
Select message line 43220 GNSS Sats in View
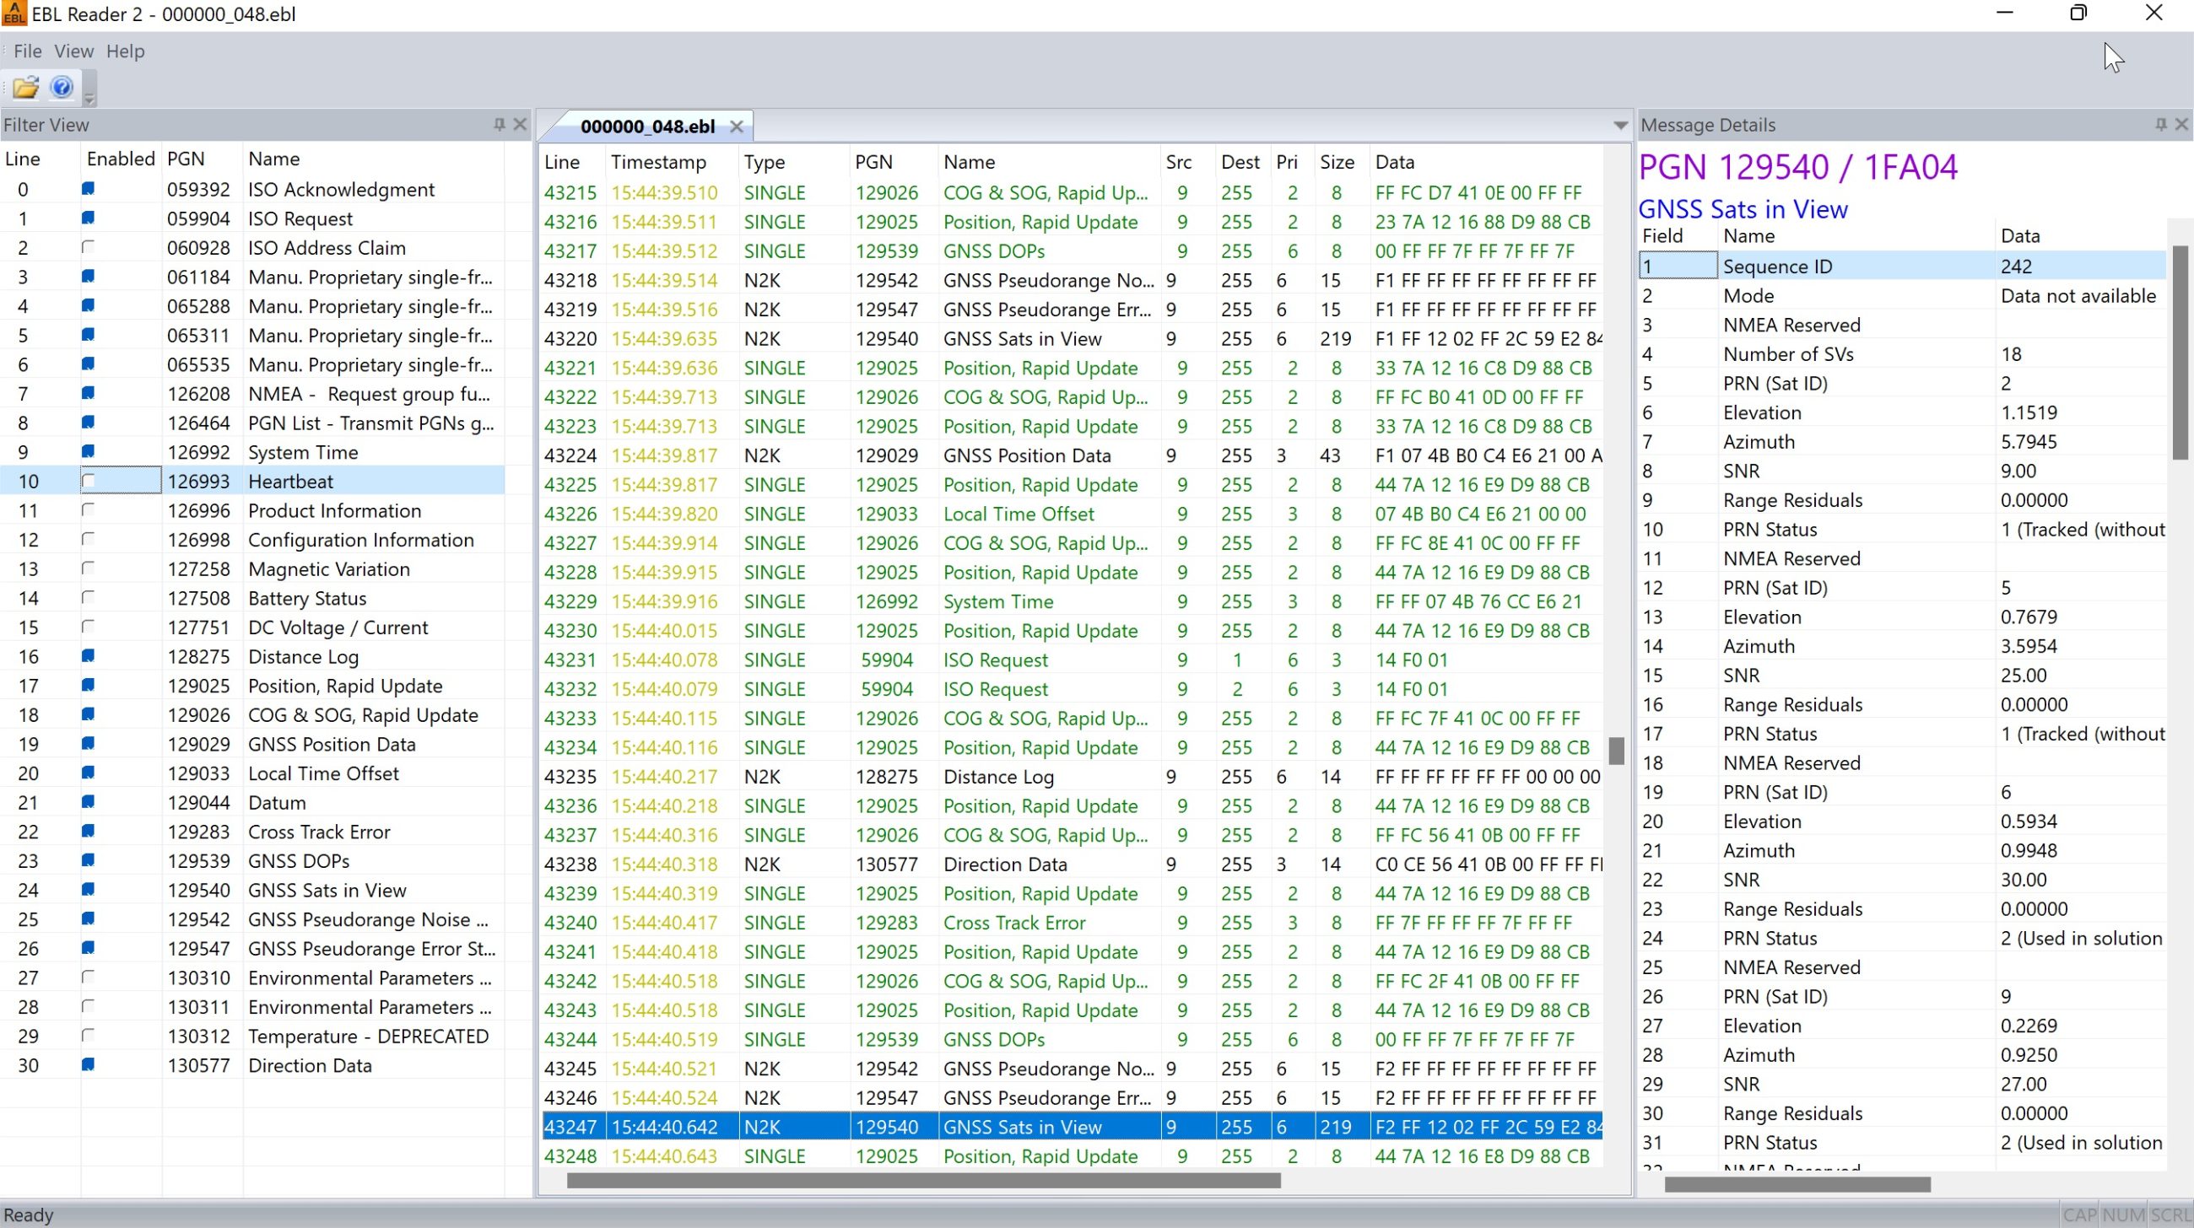click(1072, 339)
